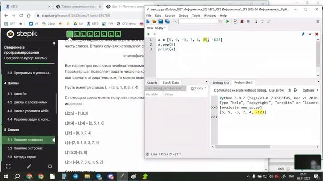Open the VK bookmark in bookmarks bar
Viewport: 323px width, 181px height.
tap(34, 24)
